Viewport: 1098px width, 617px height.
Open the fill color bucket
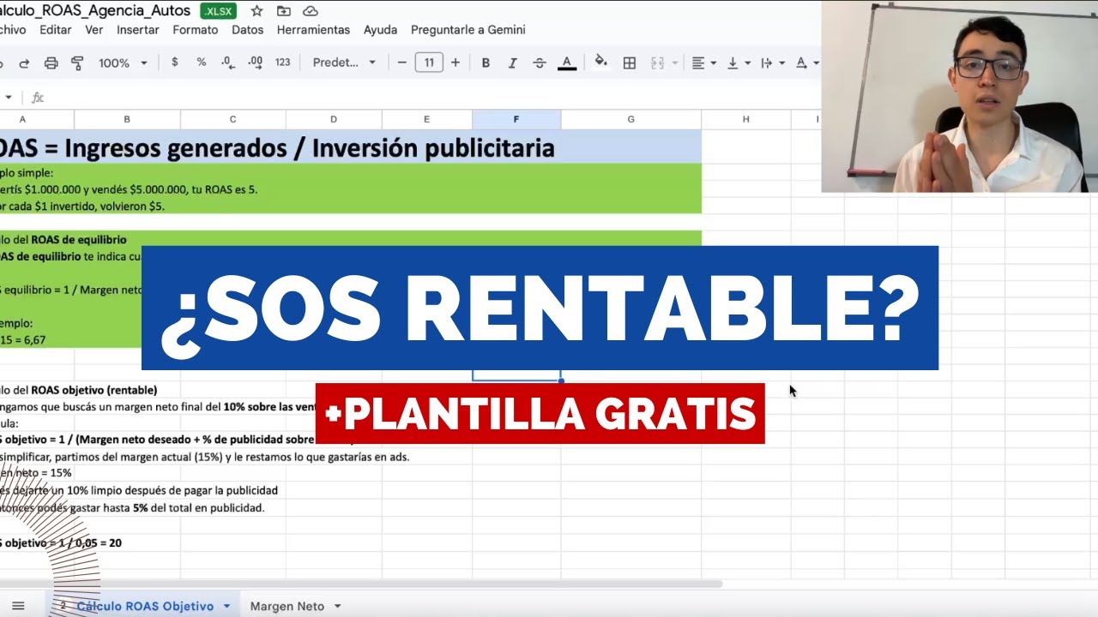click(x=601, y=62)
